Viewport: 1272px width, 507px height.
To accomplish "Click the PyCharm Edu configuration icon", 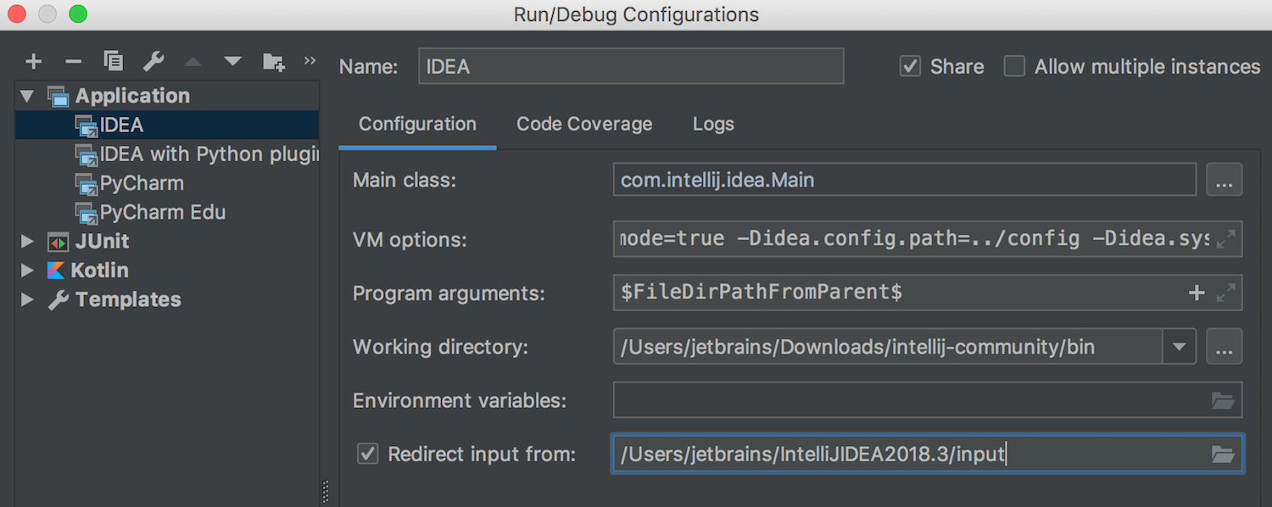I will (x=86, y=212).
